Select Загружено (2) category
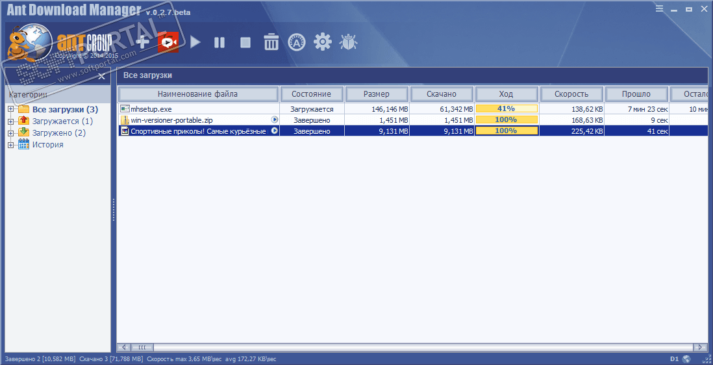The image size is (713, 365). pos(58,133)
